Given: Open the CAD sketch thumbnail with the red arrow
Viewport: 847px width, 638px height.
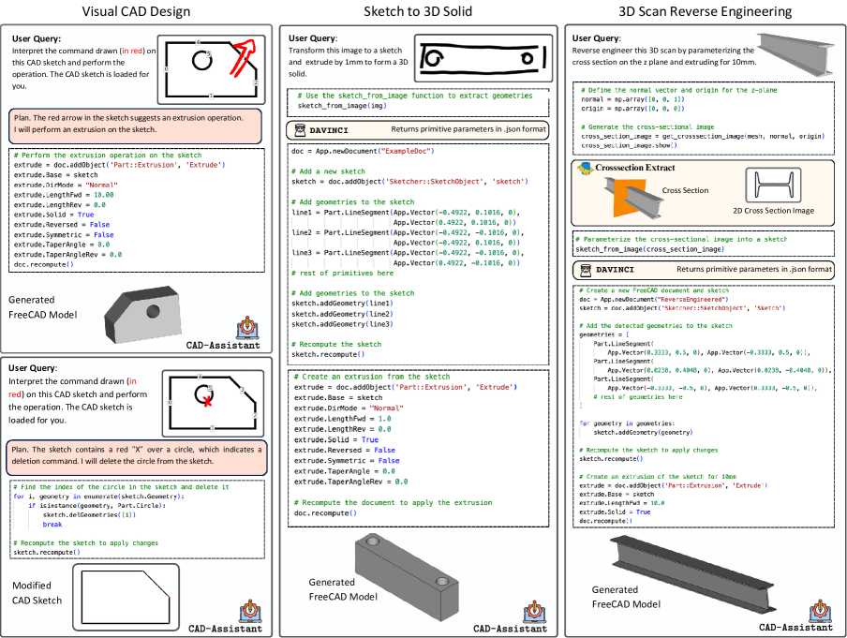Looking at the screenshot, I should 211,69.
